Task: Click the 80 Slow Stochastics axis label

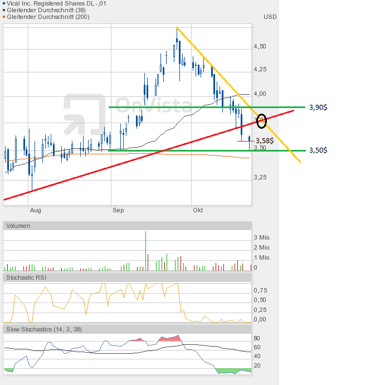Action: click(257, 338)
